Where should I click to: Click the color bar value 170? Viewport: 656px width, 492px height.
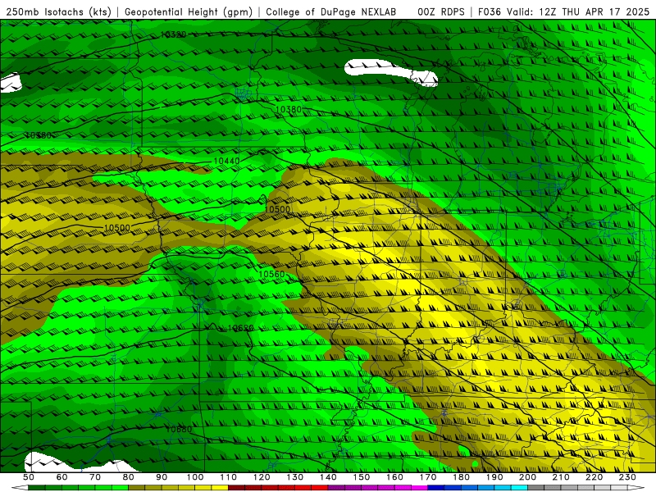click(428, 477)
